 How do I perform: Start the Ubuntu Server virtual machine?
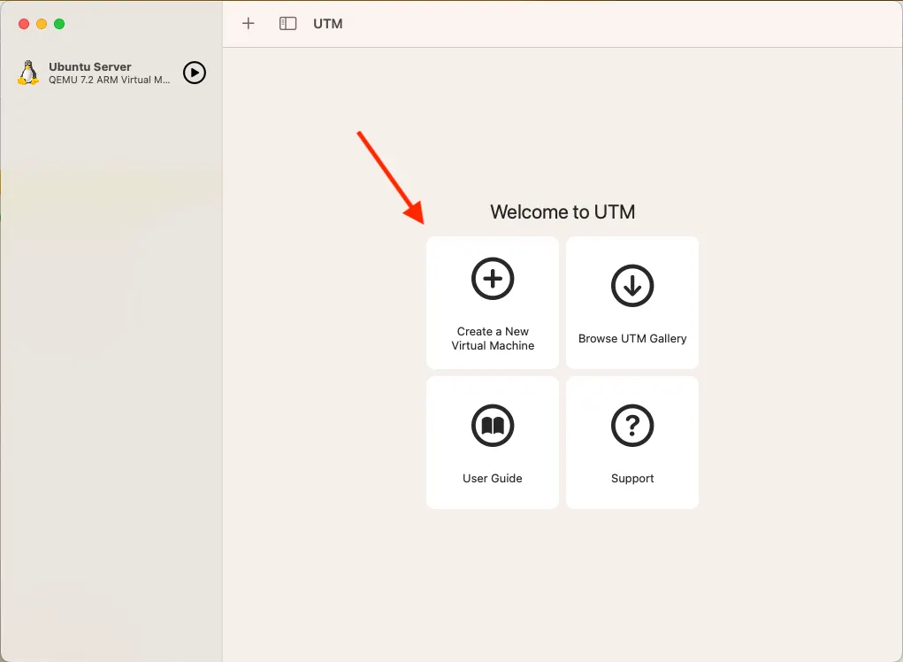194,73
